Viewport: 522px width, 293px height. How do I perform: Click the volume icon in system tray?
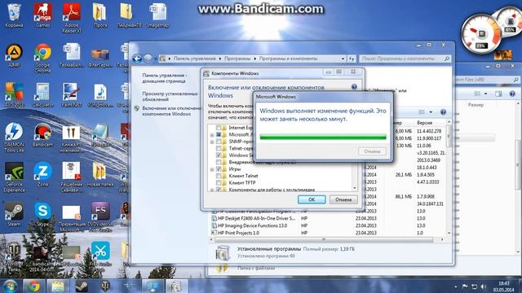click(484, 286)
